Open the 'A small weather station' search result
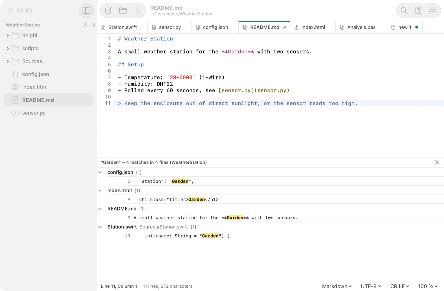 [271, 218]
